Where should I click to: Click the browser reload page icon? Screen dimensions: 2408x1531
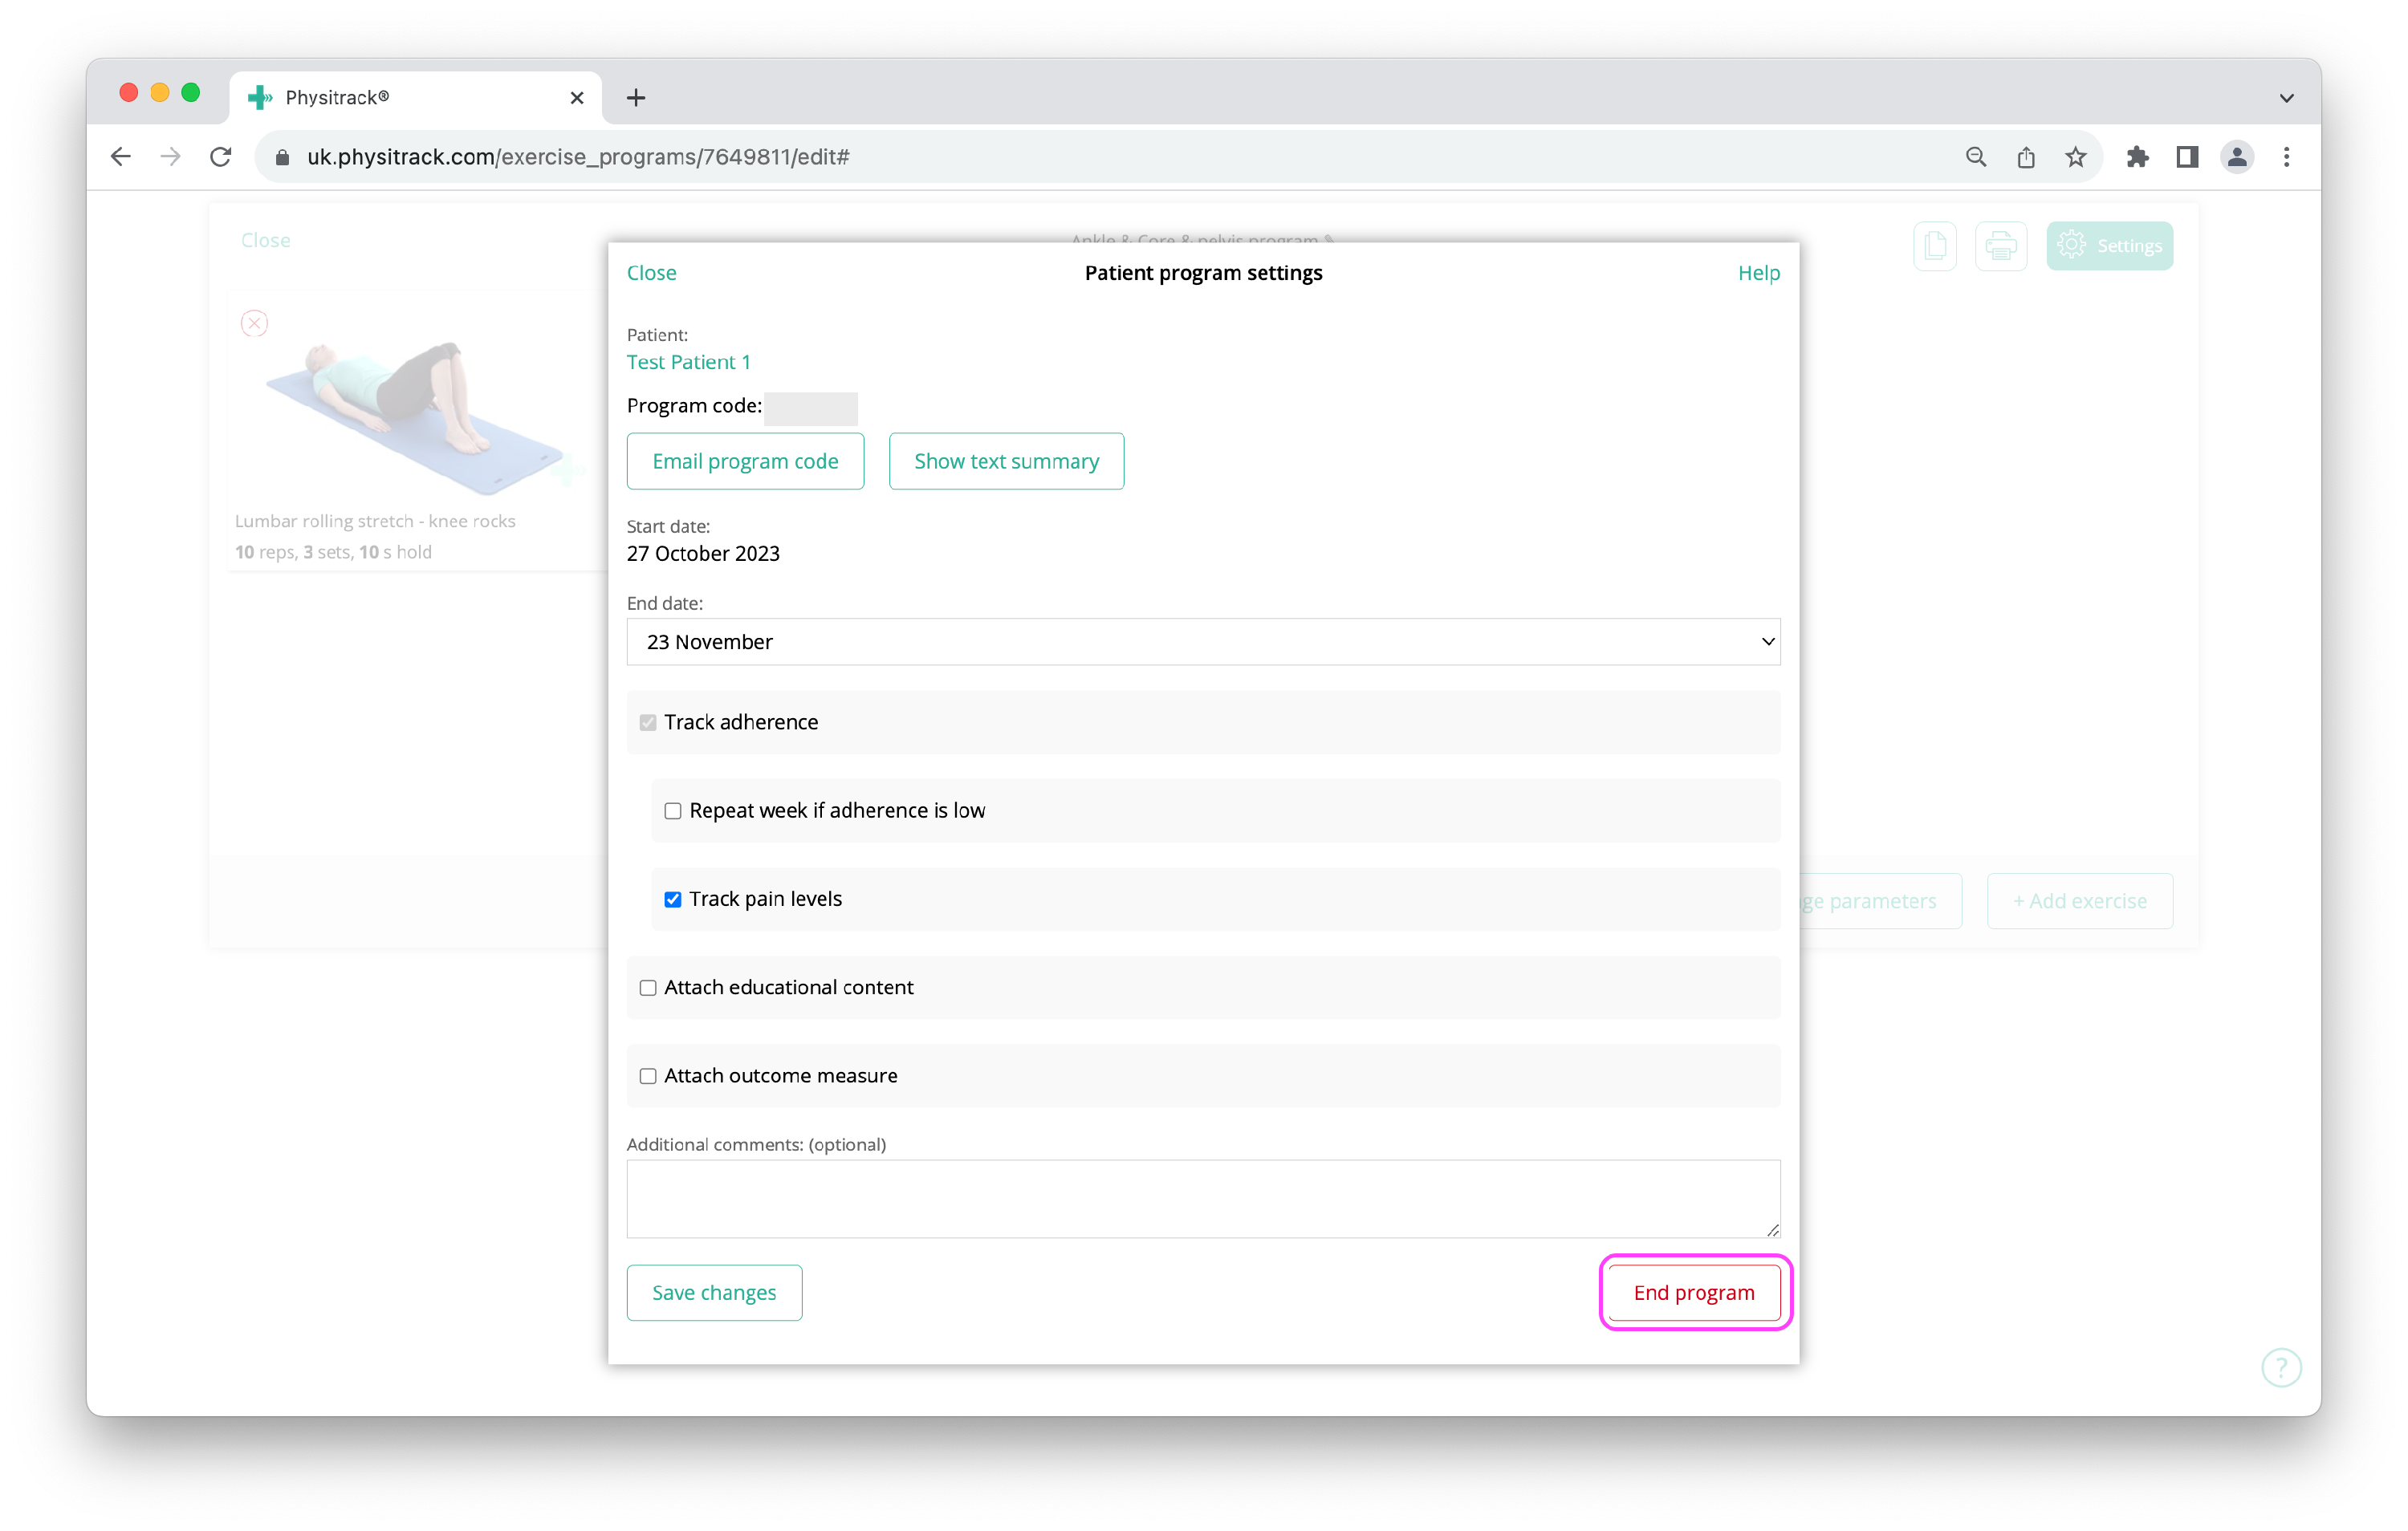pyautogui.click(x=221, y=157)
